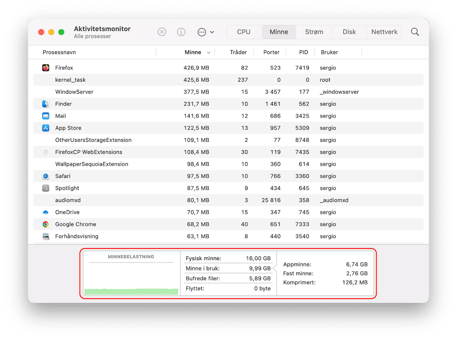Sort by PID column header

pos(304,52)
